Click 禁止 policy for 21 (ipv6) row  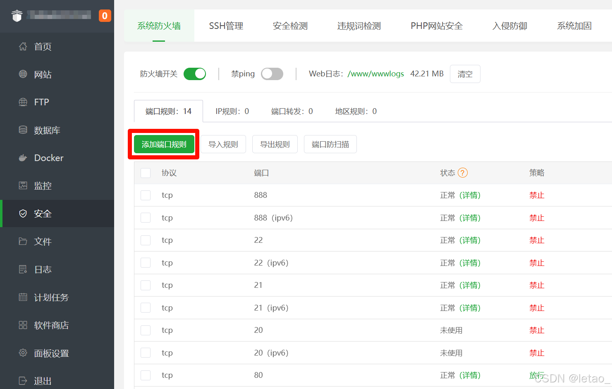(537, 308)
